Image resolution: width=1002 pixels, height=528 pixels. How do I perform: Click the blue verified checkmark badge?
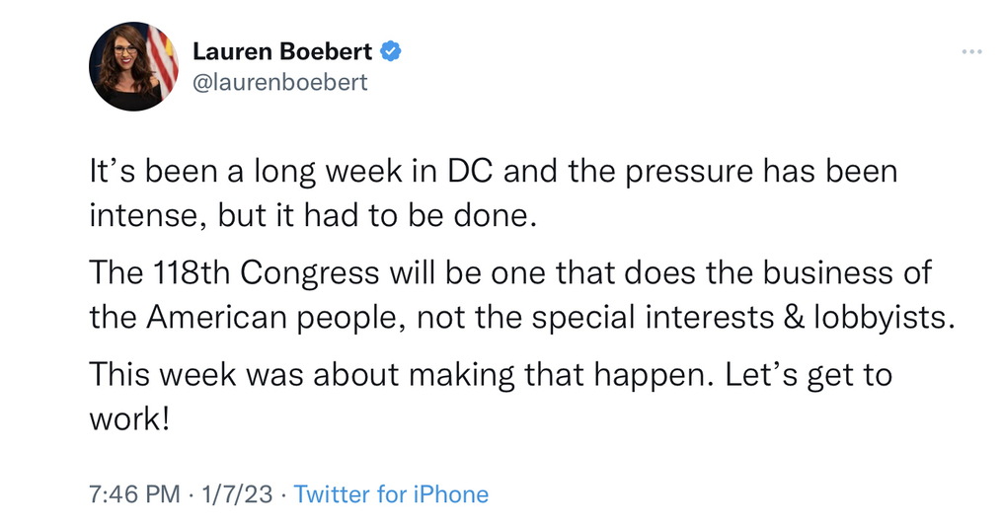tap(391, 51)
